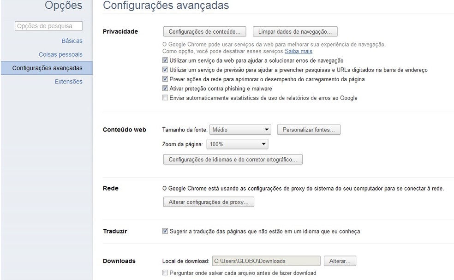Image resolution: width=454 pixels, height=280 pixels.
Task: Click Alterar configurações de proxy
Action: [x=209, y=202]
